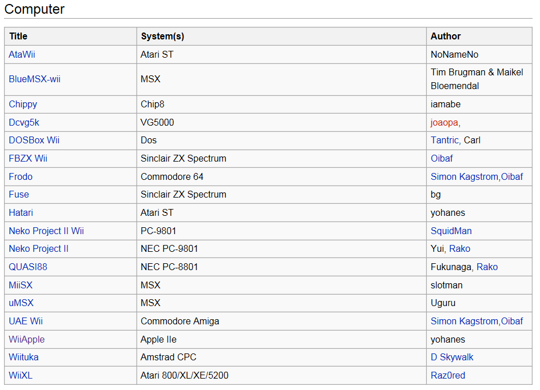Open the visited WiiApple link

26,339
